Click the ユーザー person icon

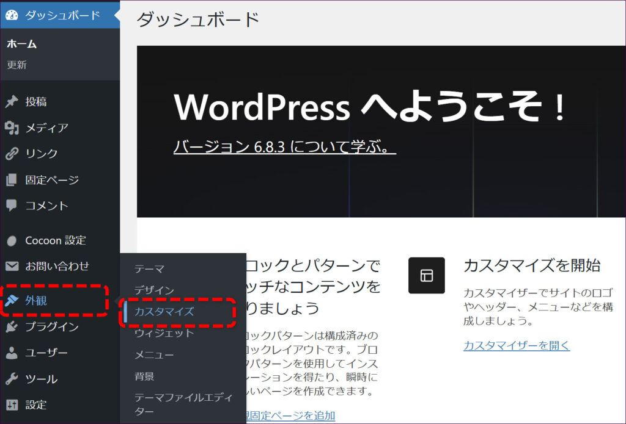click(12, 353)
